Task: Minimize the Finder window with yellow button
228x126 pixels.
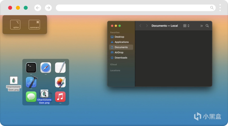Action: (116, 26)
